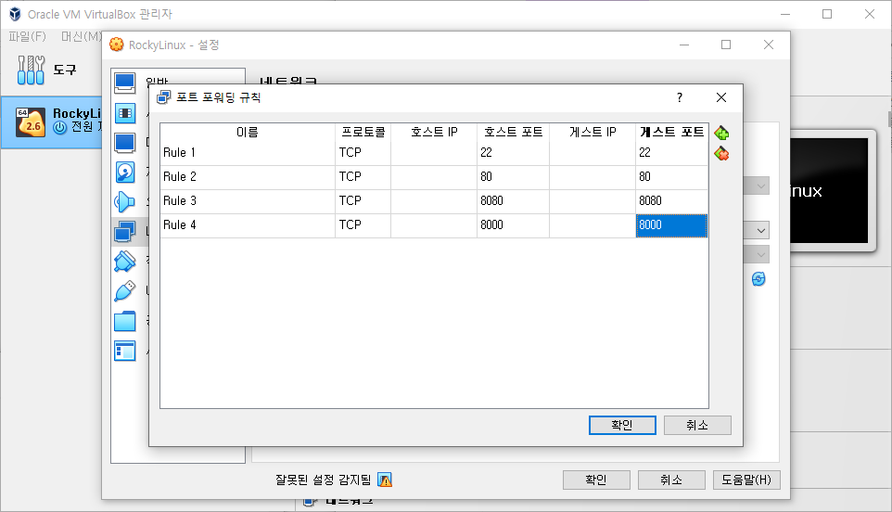
Task: Click the help question mark in port forwarding dialog
Action: (680, 97)
